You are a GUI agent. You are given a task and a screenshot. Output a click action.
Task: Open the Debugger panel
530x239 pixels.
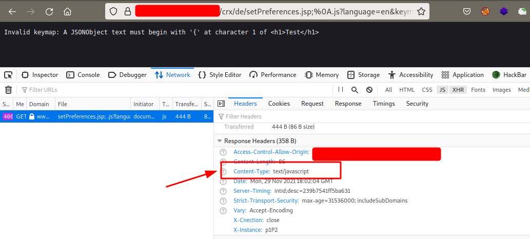click(x=127, y=75)
